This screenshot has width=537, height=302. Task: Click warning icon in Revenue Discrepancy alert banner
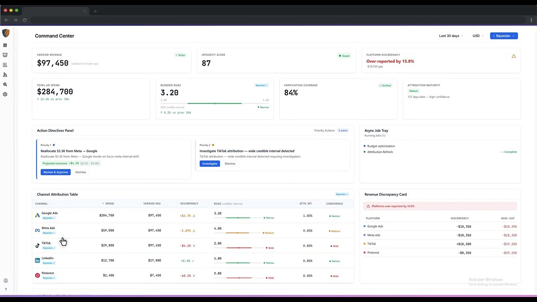coord(368,206)
